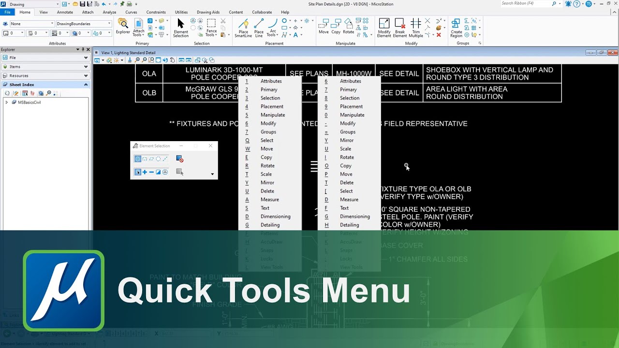Toggle Clear/Select All mode in Element Selection
Screen dimensions: 619x348
pyautogui.click(x=165, y=172)
